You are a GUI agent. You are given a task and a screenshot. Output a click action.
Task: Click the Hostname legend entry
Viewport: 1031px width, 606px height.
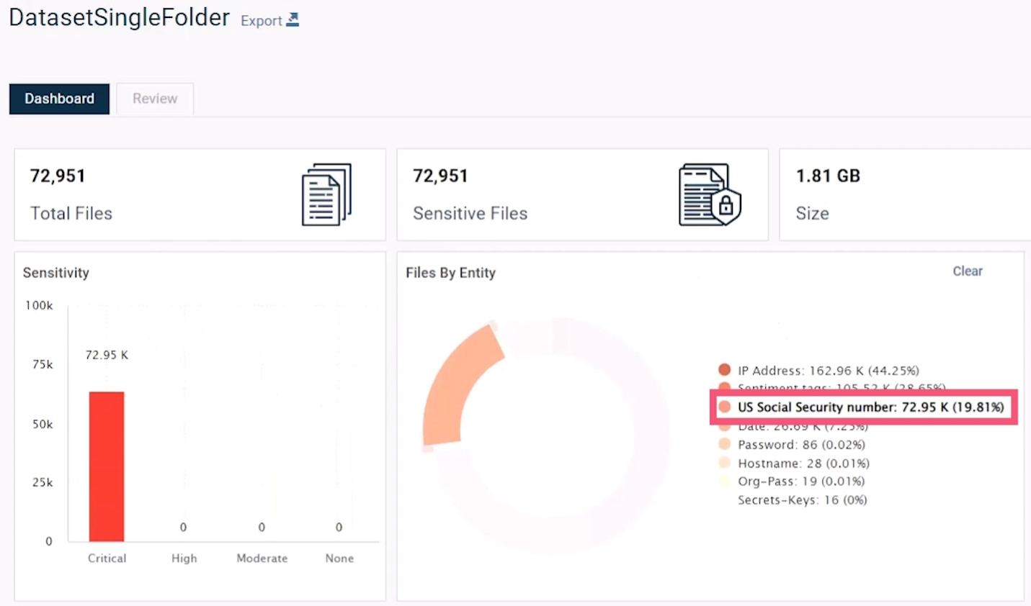click(803, 463)
